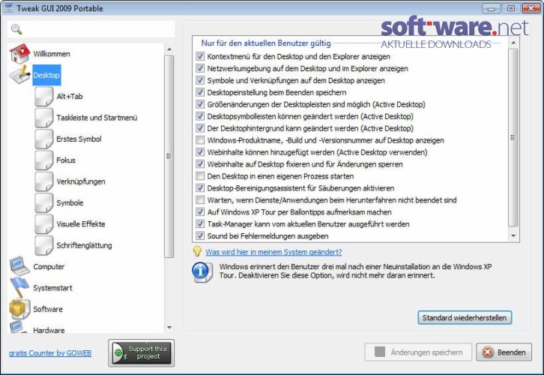Toggle Task-Manager kann ausgeführt werden option
Viewport: 544px width, 375px height.
[200, 223]
